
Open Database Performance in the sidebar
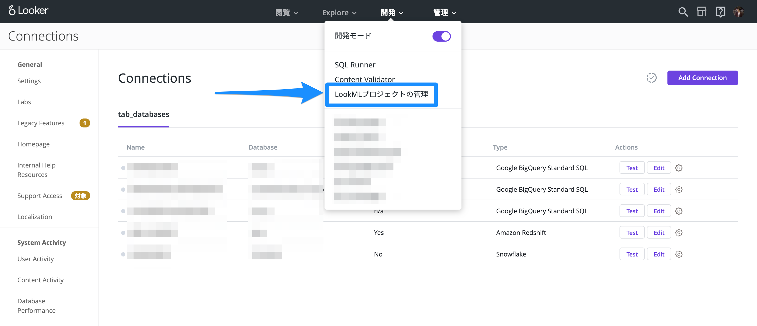(x=36, y=306)
